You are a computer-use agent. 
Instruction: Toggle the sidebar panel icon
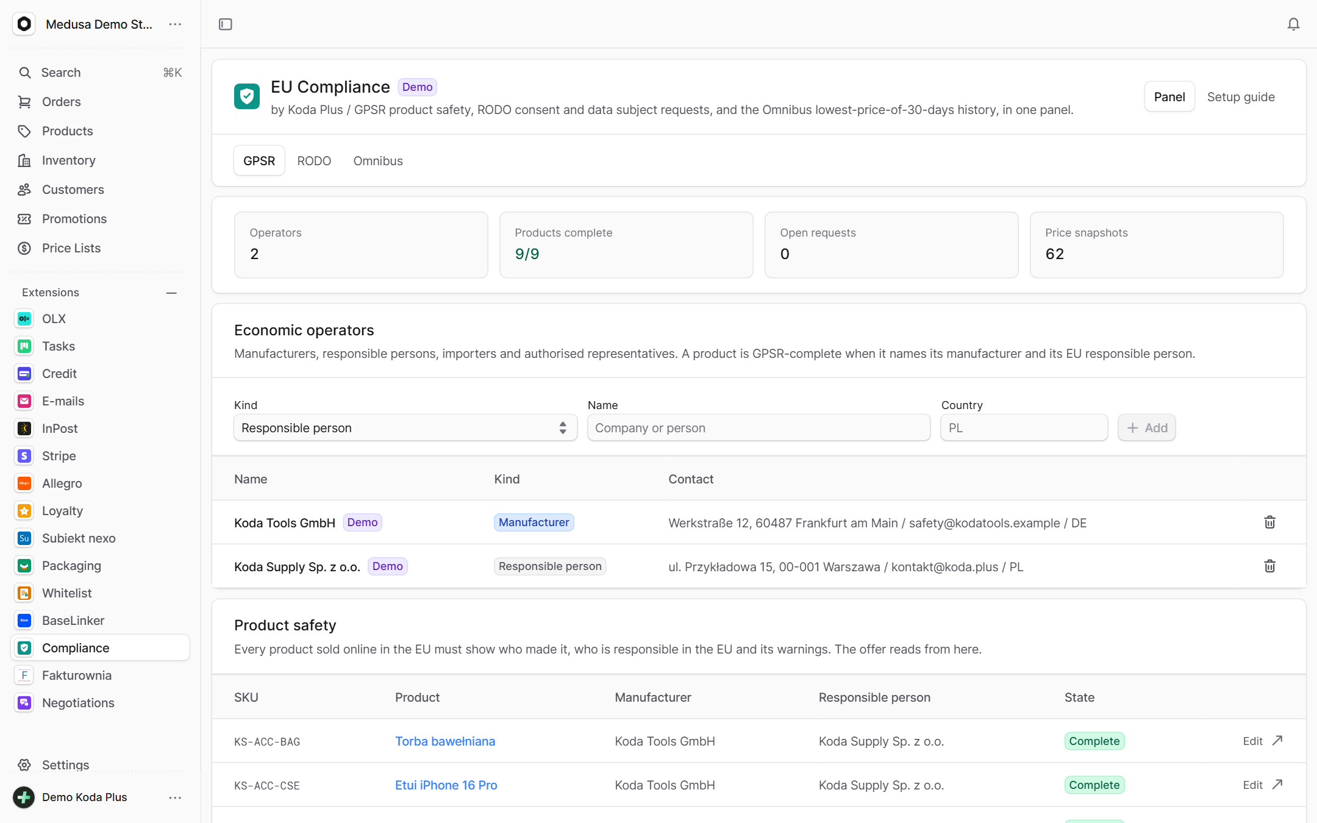(226, 24)
